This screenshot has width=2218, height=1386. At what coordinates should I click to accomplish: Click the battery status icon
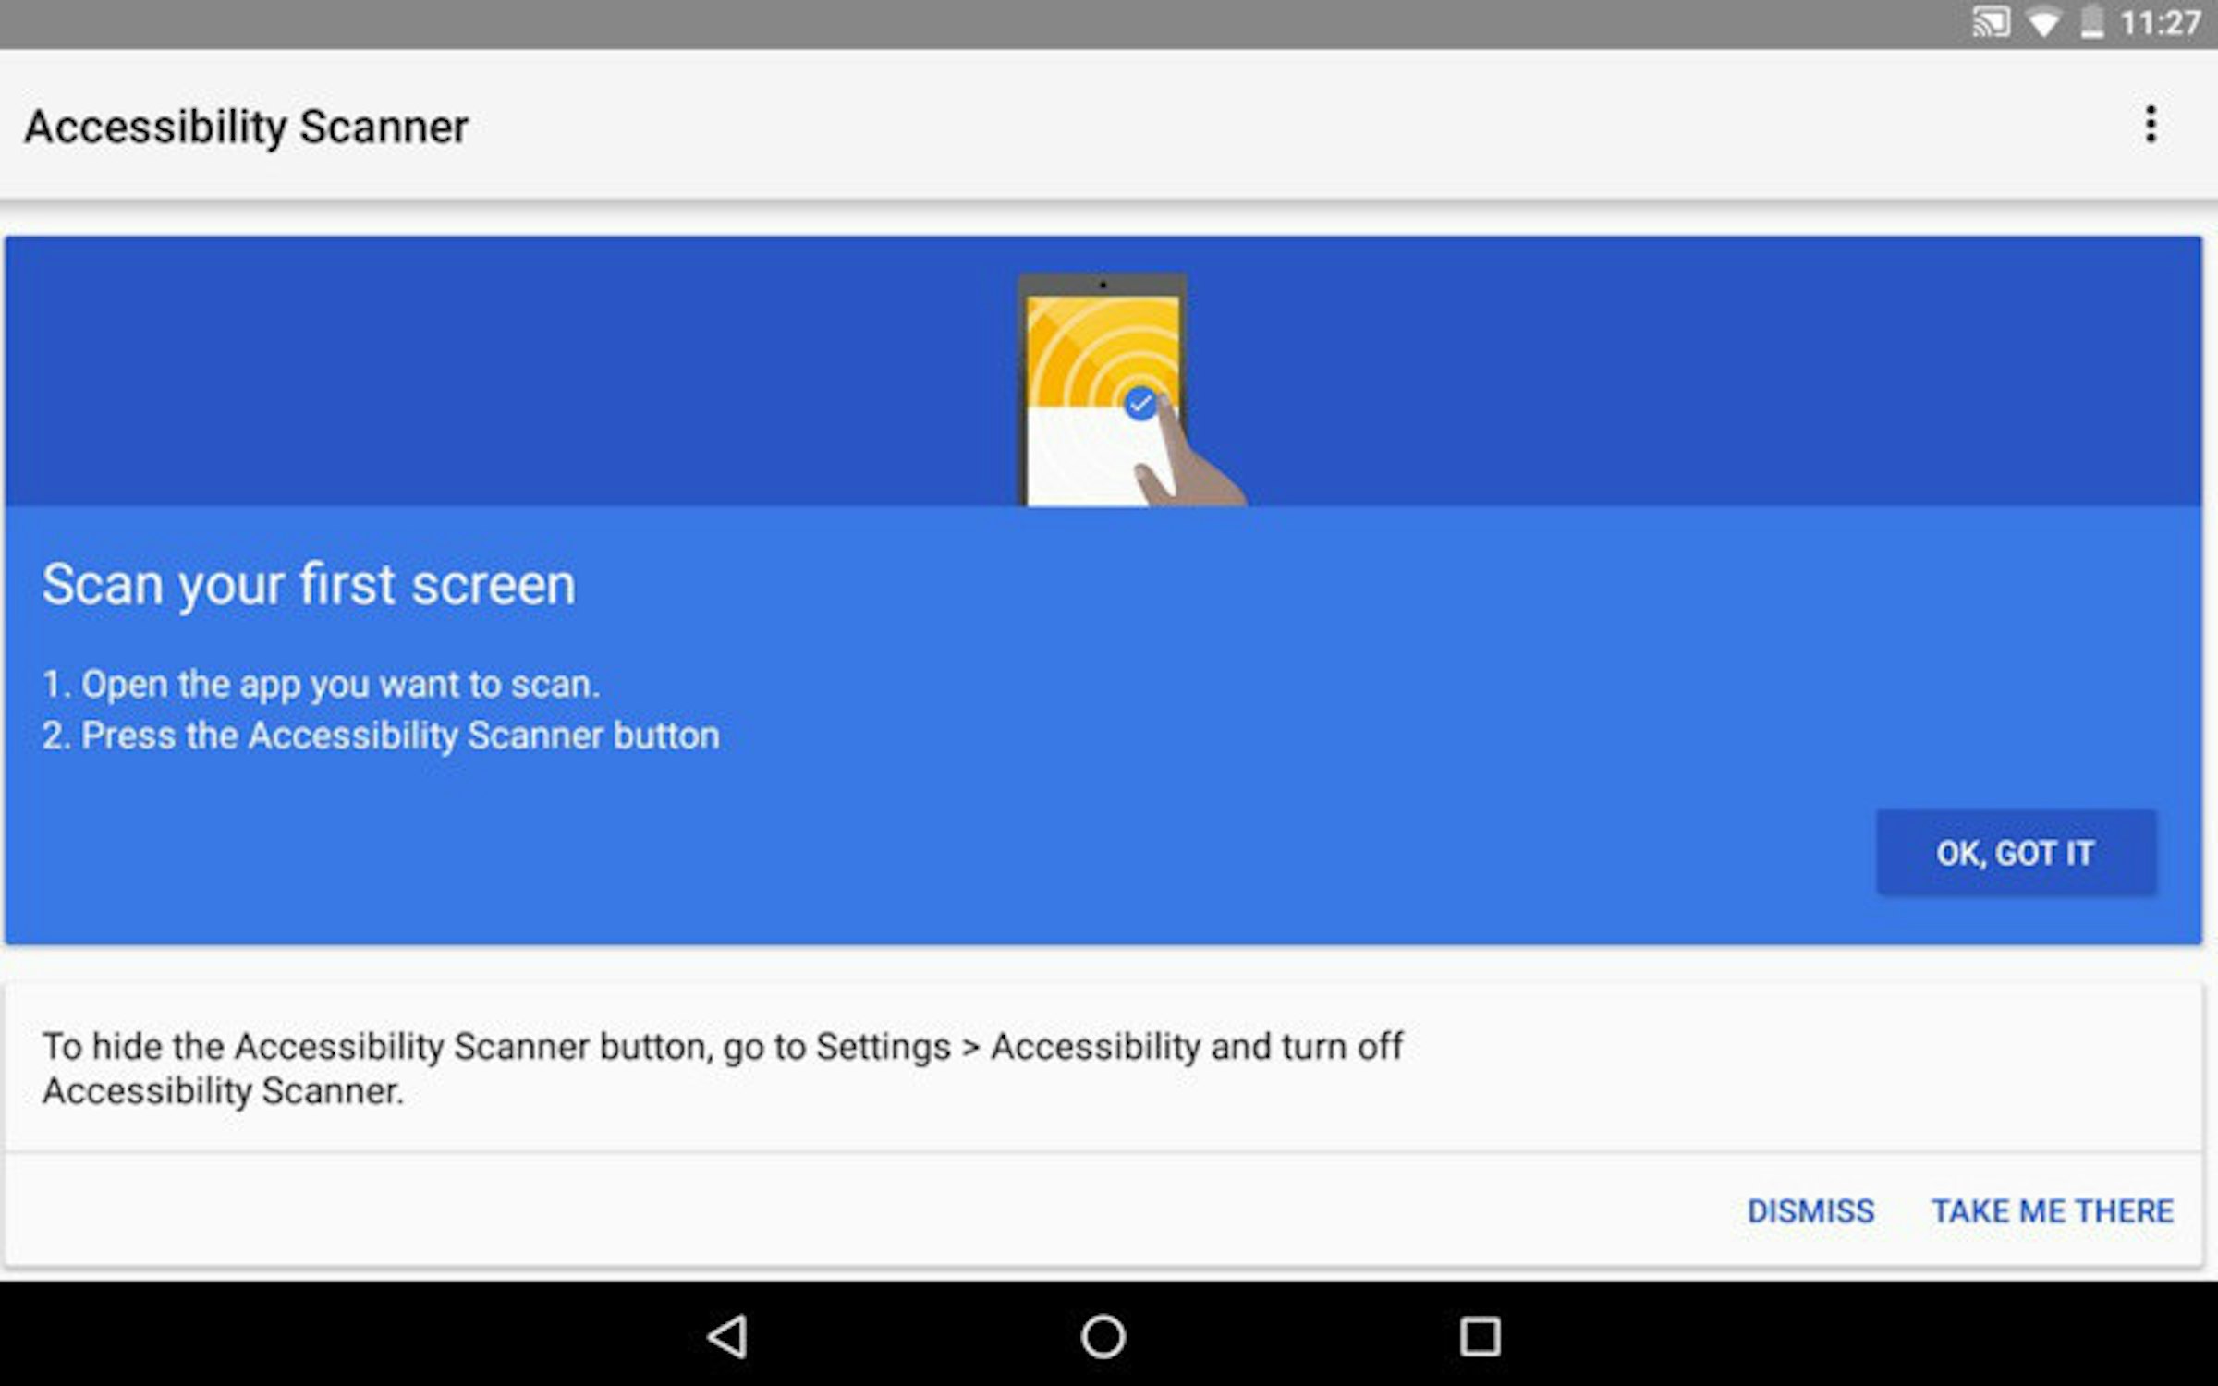2092,22
